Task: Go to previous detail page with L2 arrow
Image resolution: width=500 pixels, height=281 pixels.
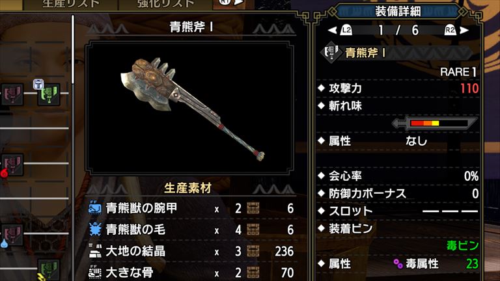Action: coord(340,31)
